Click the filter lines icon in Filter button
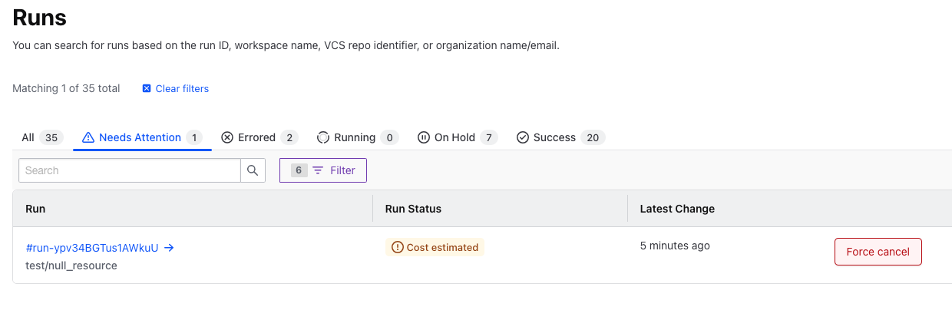This screenshot has width=952, height=310. point(318,170)
